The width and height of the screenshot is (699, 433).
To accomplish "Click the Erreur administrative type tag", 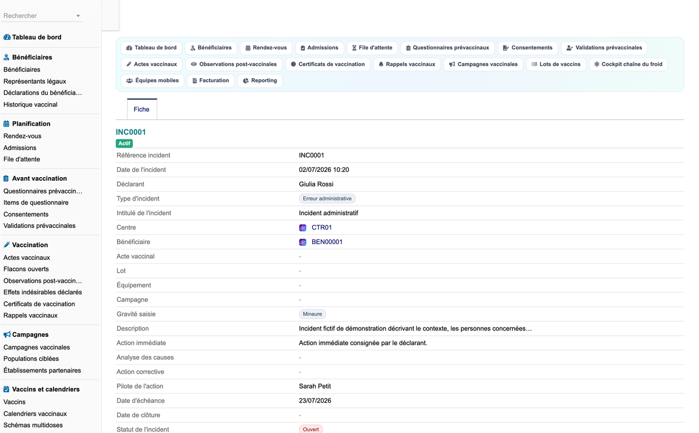I will 327,199.
